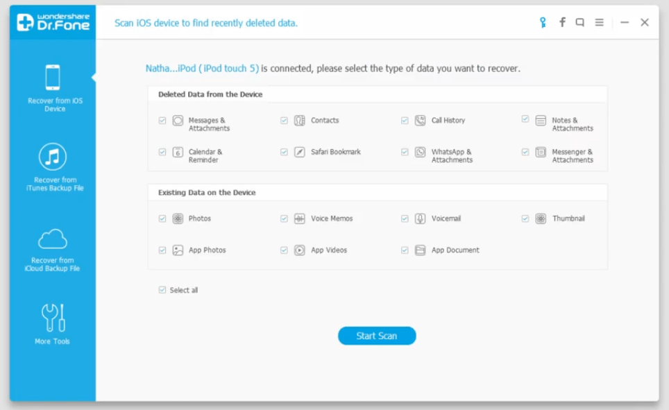Toggle the Contacts checkbox

tap(284, 120)
